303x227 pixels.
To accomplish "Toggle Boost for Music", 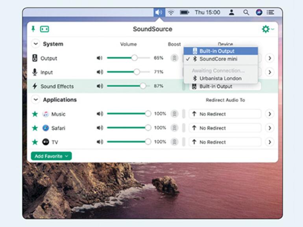I will pos(174,114).
